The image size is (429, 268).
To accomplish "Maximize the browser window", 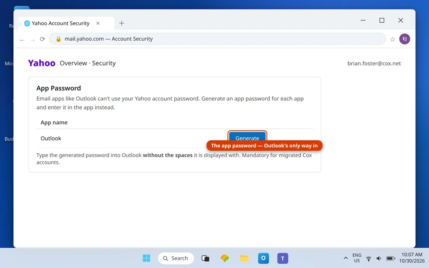I will pyautogui.click(x=382, y=20).
